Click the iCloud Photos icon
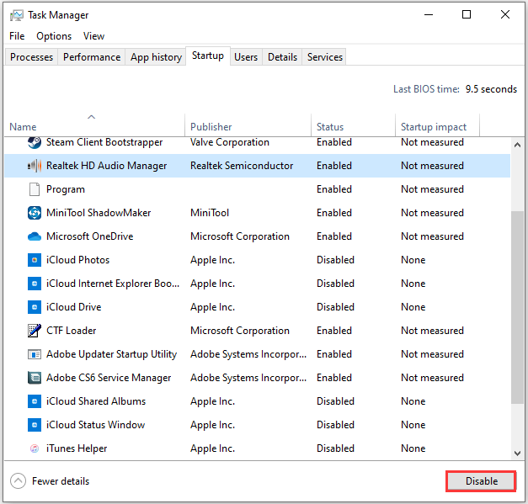 click(35, 260)
